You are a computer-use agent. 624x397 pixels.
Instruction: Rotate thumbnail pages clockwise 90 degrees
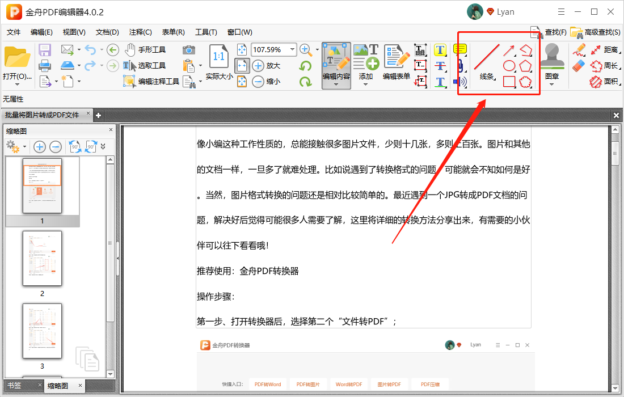[x=91, y=147]
